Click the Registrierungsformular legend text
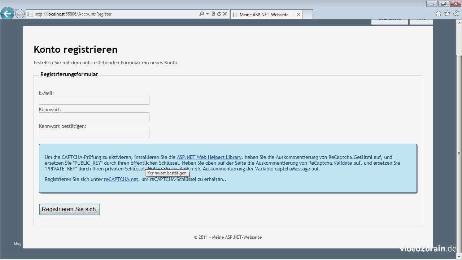The width and height of the screenshot is (462, 260). pyautogui.click(x=69, y=74)
